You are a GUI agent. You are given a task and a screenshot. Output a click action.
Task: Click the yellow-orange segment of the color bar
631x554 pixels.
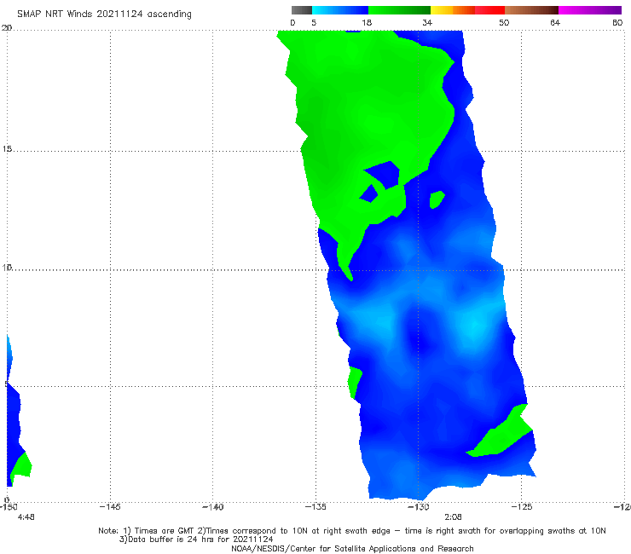click(453, 10)
